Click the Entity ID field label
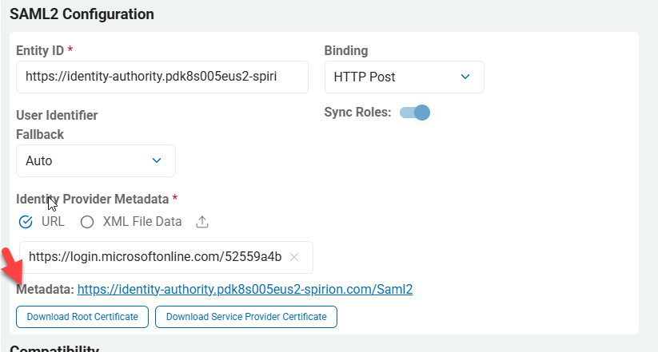658x352 pixels. [x=40, y=50]
